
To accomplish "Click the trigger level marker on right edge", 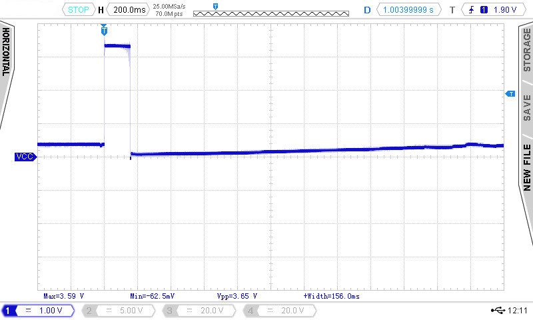I will pos(510,94).
